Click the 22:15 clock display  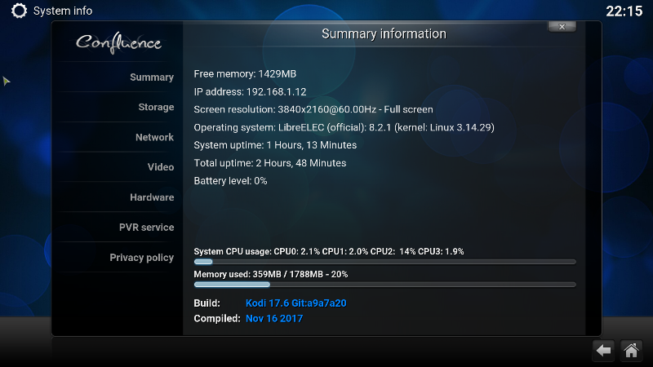point(624,11)
